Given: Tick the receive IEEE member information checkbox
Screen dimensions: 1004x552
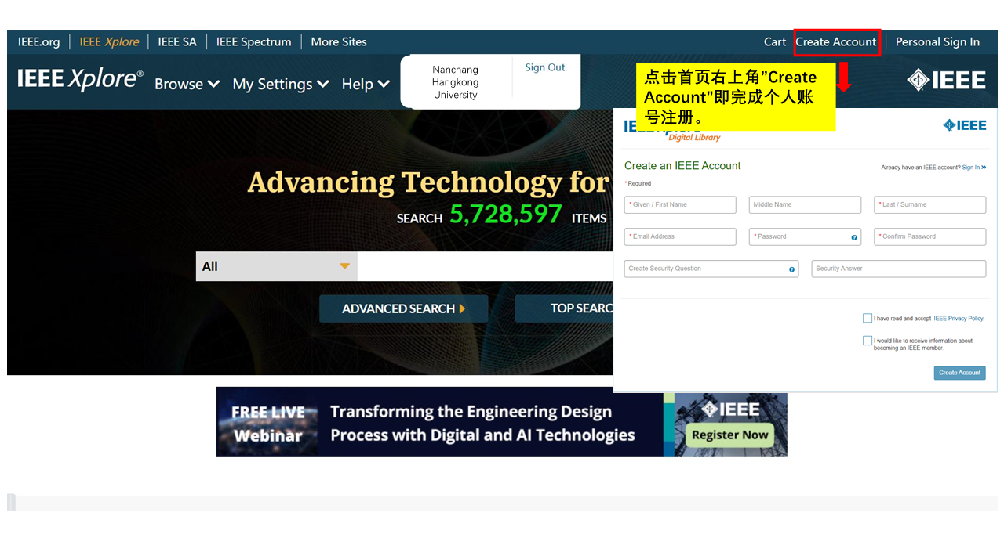Looking at the screenshot, I should coord(868,341).
